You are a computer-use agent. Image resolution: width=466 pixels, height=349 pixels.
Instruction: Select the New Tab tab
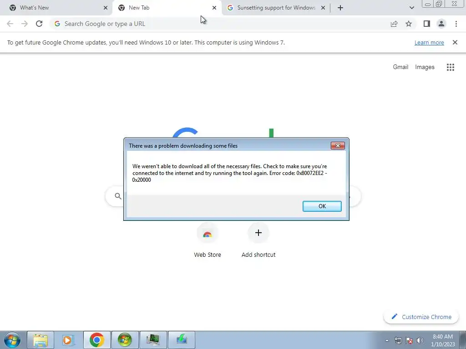(167, 8)
